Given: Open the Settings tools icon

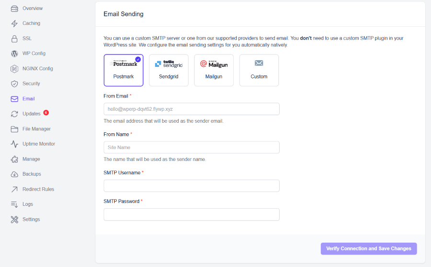Looking at the screenshot, I should pyautogui.click(x=14, y=220).
